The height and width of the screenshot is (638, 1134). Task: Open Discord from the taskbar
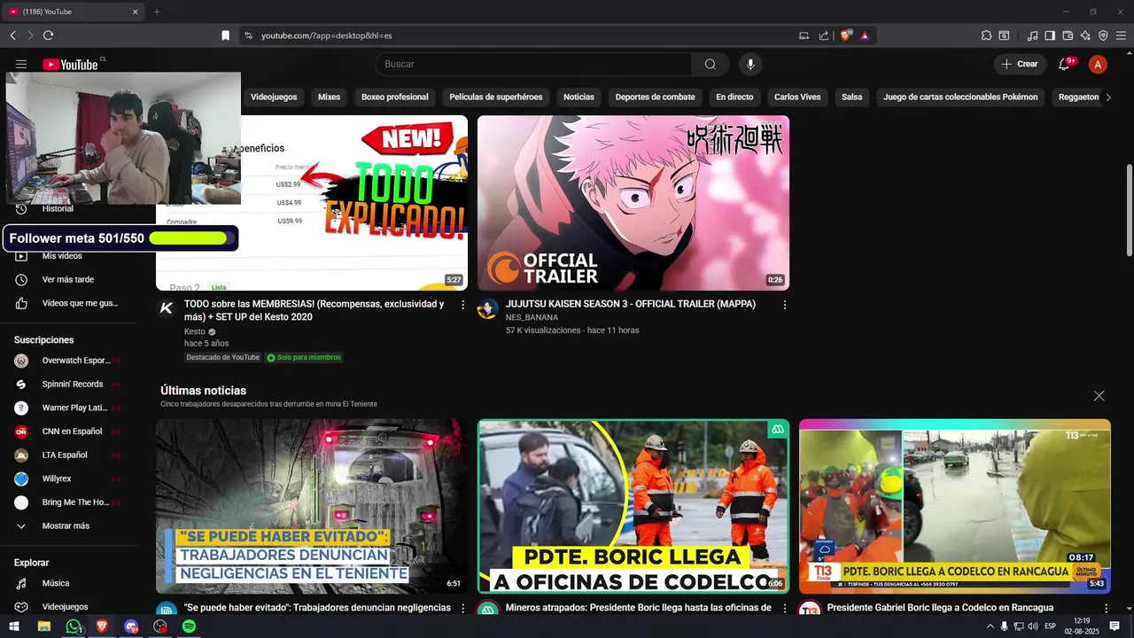131,626
